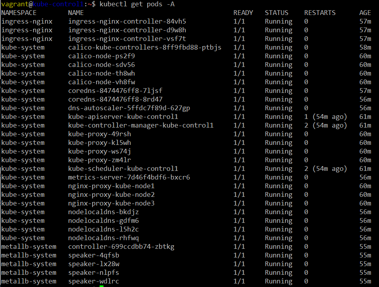Click the 57m age of coredns-8474476ff8-7ljsf

pos(365,91)
